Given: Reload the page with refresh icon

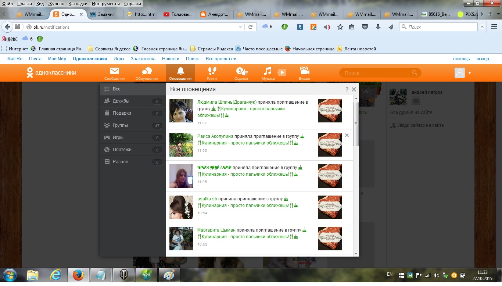Looking at the screenshot, I should pyautogui.click(x=250, y=27).
